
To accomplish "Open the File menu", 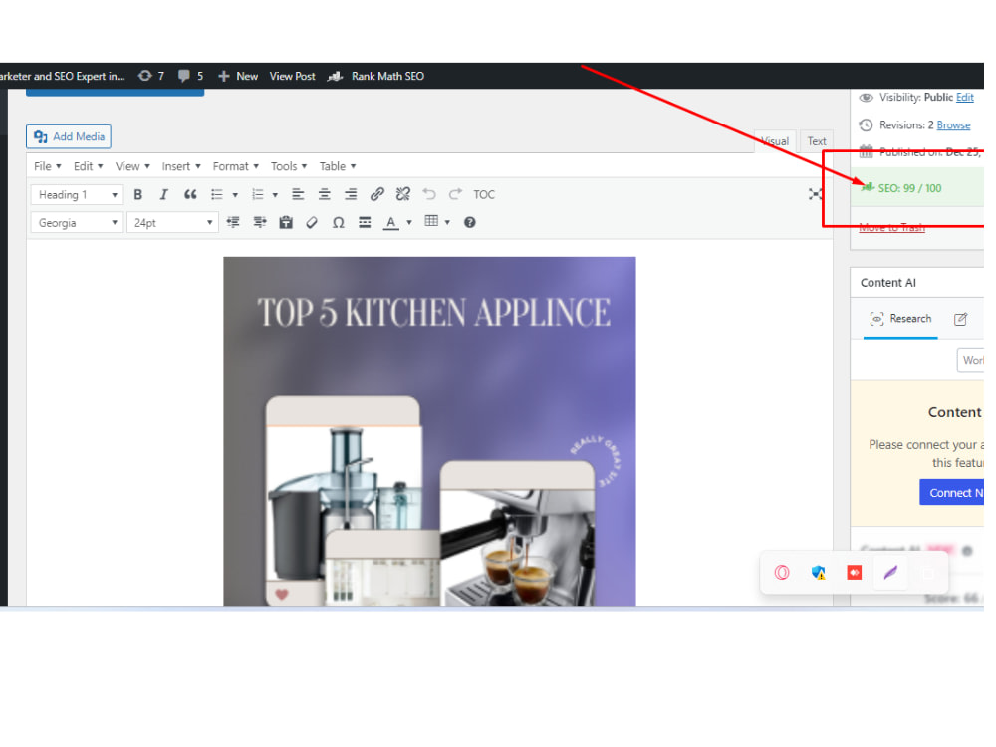I will (48, 166).
